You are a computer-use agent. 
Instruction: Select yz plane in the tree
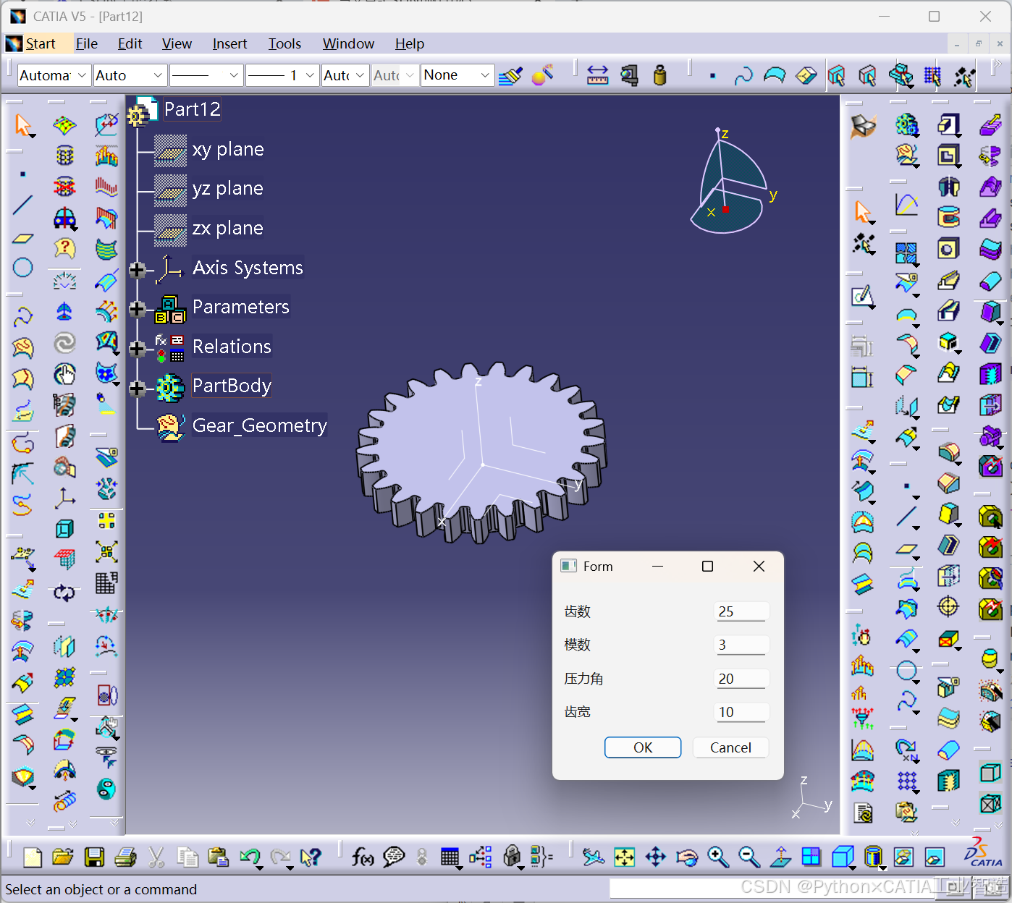point(228,189)
